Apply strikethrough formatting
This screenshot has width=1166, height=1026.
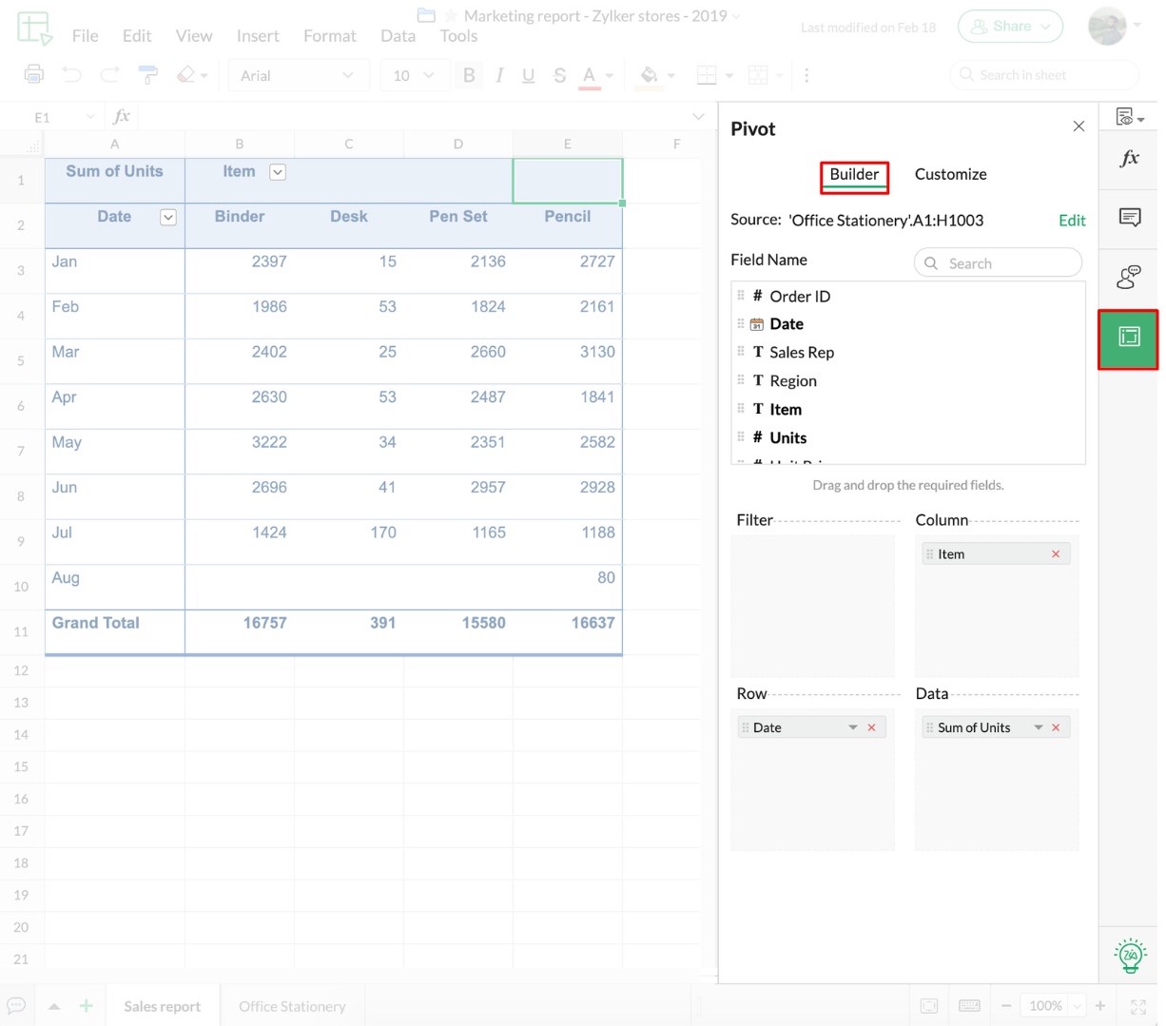tap(559, 75)
